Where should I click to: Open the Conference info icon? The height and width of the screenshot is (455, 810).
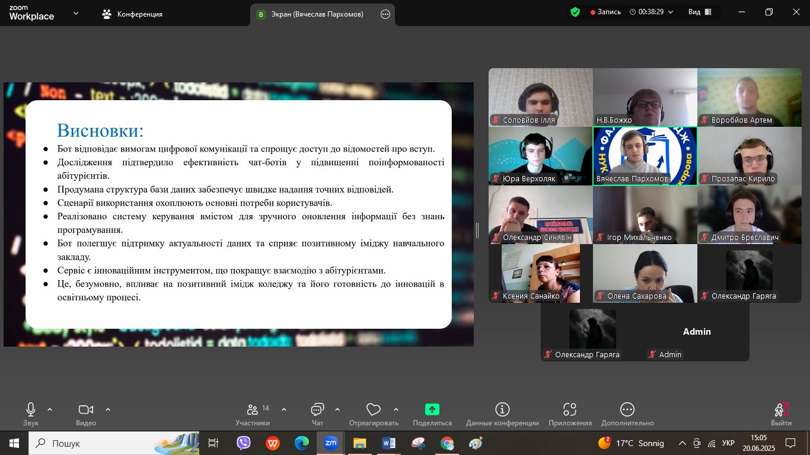coord(502,409)
